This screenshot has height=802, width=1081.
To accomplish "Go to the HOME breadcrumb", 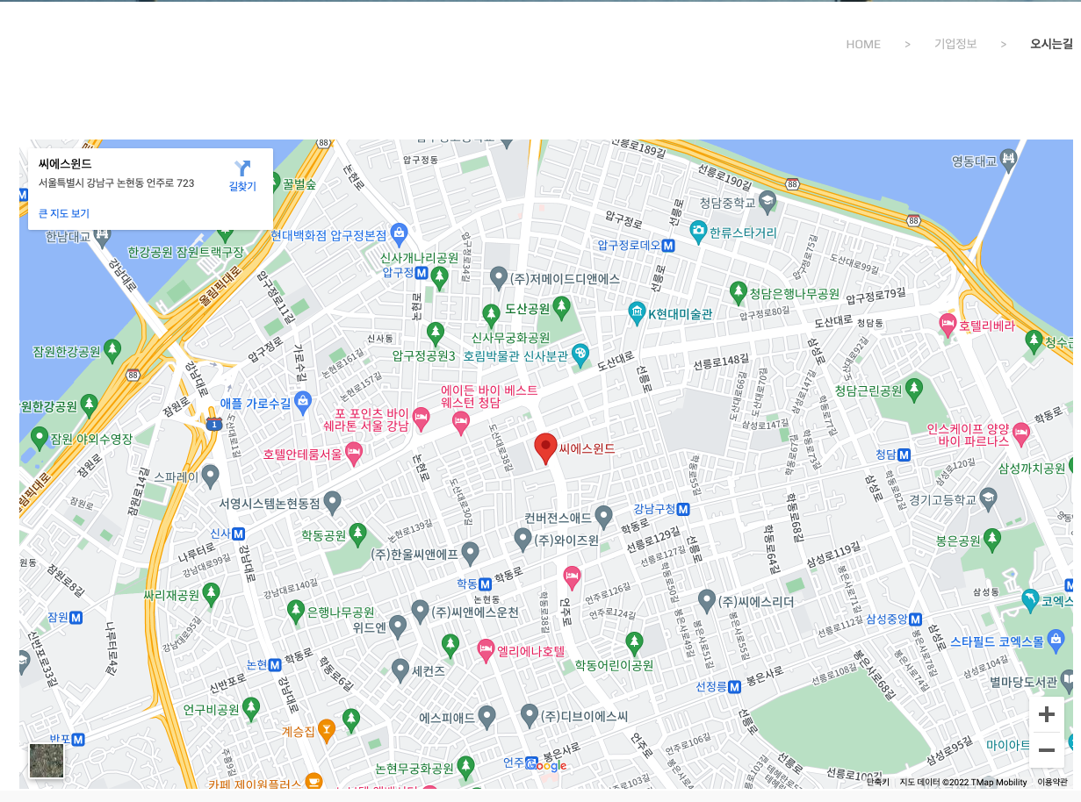I will [863, 44].
